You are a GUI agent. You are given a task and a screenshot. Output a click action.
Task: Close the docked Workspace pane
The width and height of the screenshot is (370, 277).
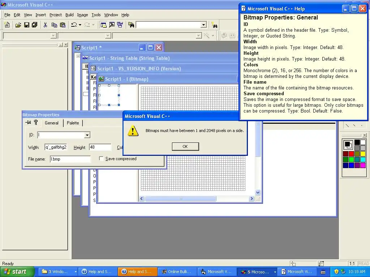[x=66, y=45]
